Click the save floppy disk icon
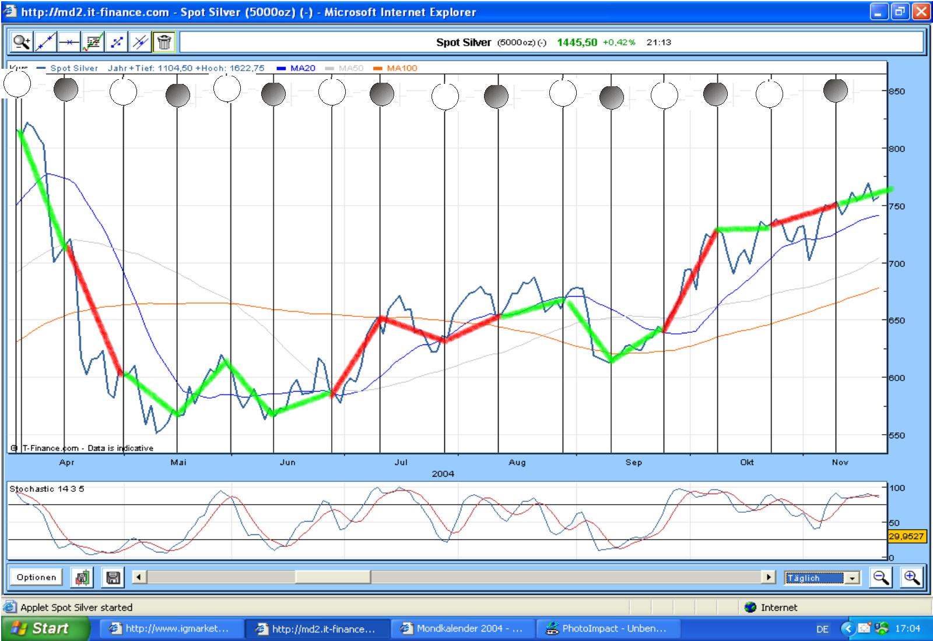The image size is (933, 641). 113,577
